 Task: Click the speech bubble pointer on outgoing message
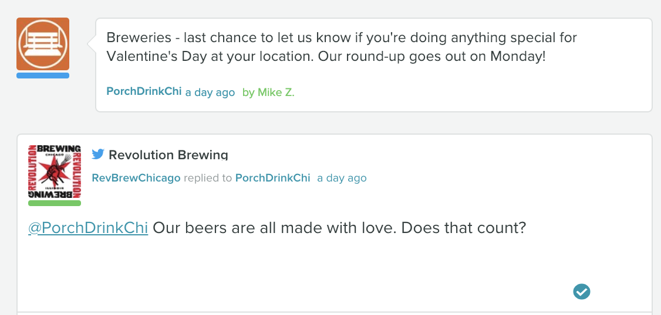[92, 43]
